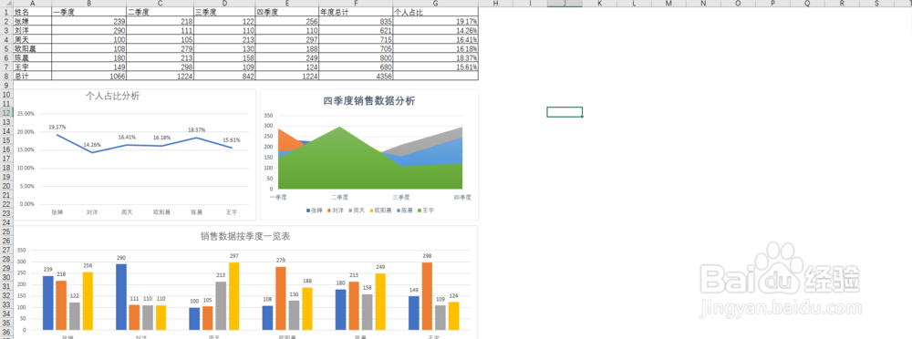Select column H header

(x=495, y=4)
